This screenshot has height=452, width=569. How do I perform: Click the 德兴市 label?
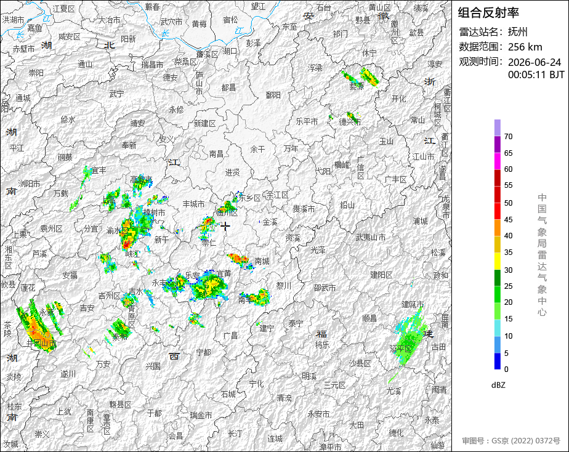coord(350,122)
